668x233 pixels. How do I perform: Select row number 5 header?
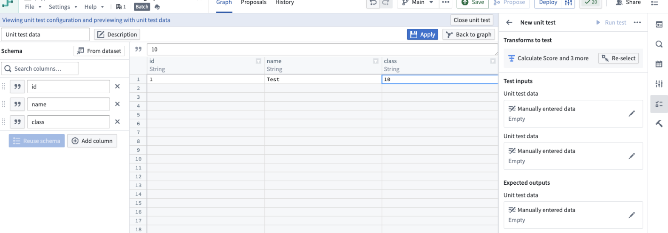[138, 115]
